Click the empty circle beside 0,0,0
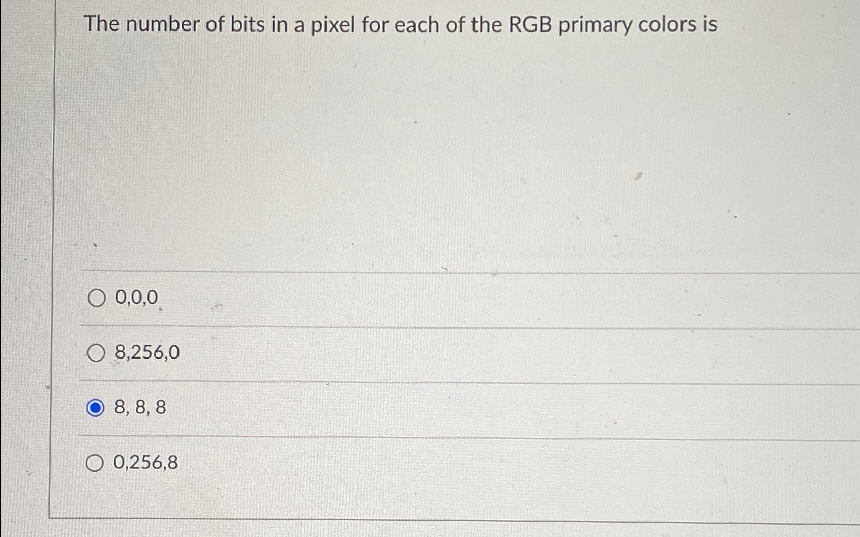860x537 pixels. point(96,299)
